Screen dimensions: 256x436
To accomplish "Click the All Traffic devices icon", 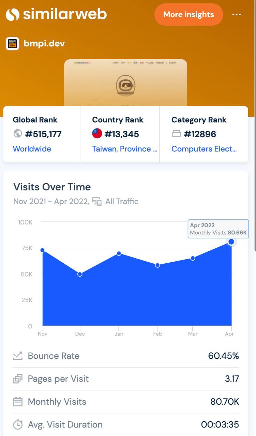I will point(97,202).
